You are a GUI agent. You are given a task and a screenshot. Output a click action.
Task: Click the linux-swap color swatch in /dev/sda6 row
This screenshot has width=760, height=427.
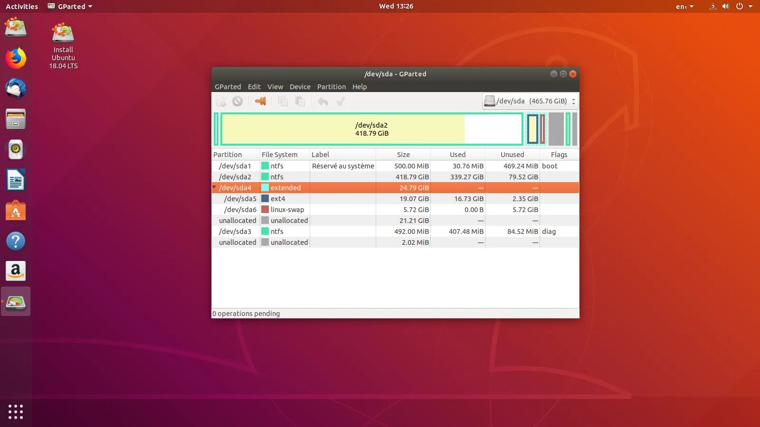click(x=265, y=209)
